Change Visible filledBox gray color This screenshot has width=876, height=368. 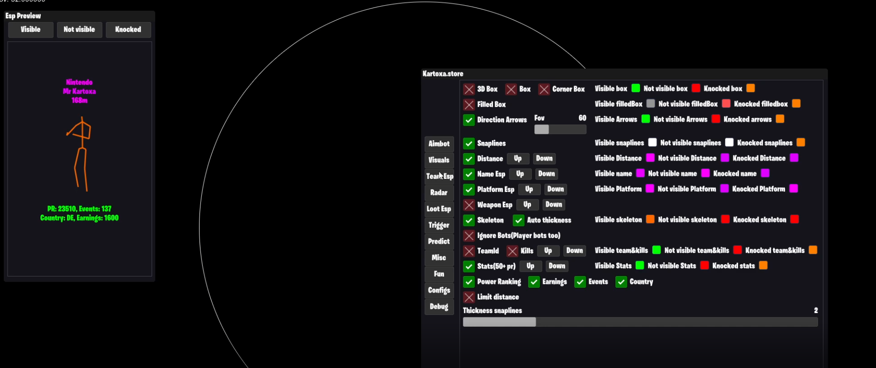coord(651,103)
